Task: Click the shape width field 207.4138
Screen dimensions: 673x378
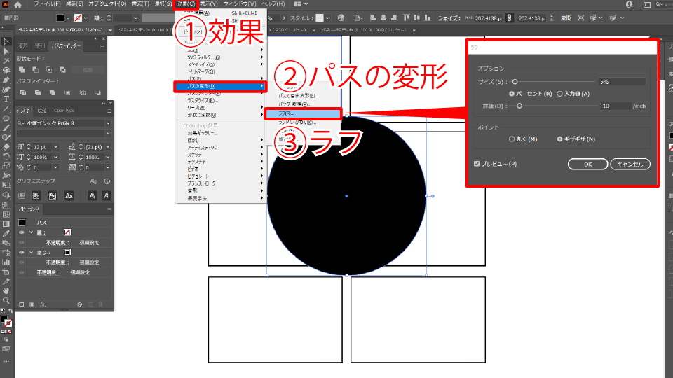Action: pos(489,18)
